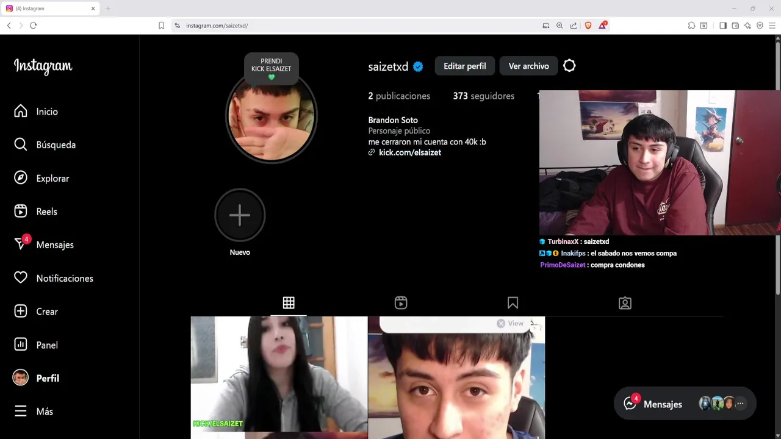The image size is (781, 439).
Task: Open the Panel dashboard item
Action: tap(36, 345)
